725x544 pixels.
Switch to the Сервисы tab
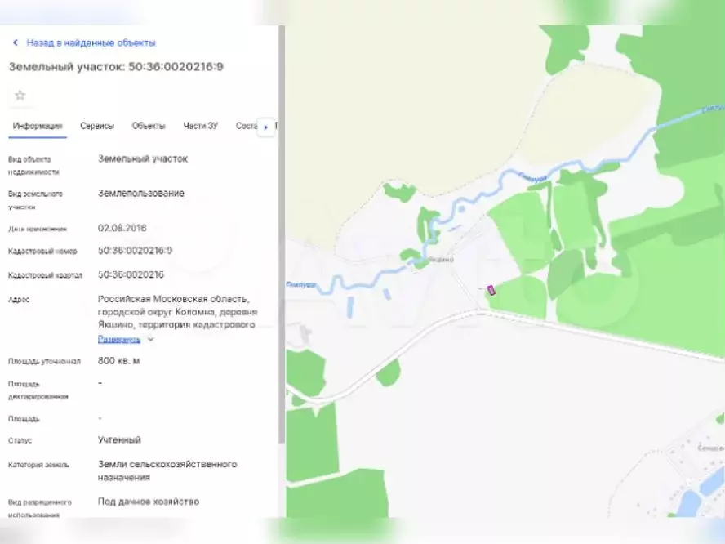97,126
